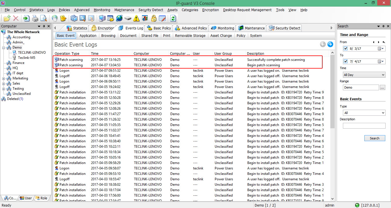This screenshot has width=391, height=208.
Task: Toggle the To date checkbox
Action: pyautogui.click(x=345, y=61)
